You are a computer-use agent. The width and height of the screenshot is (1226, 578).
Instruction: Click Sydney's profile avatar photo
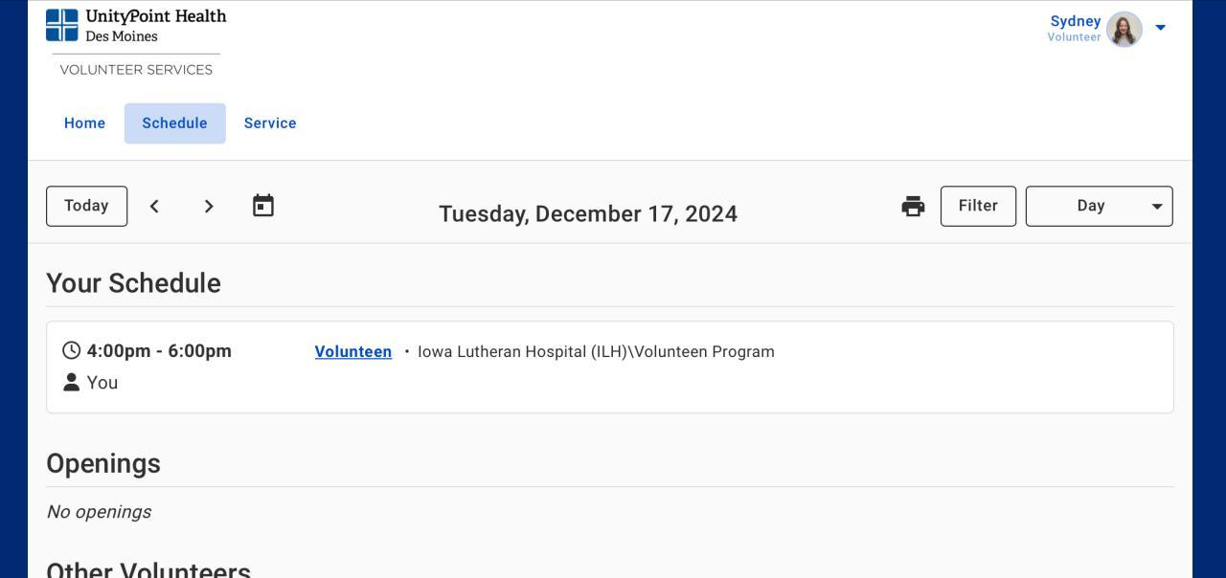point(1124,29)
